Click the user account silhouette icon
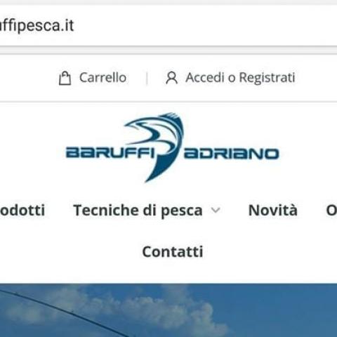 point(172,78)
